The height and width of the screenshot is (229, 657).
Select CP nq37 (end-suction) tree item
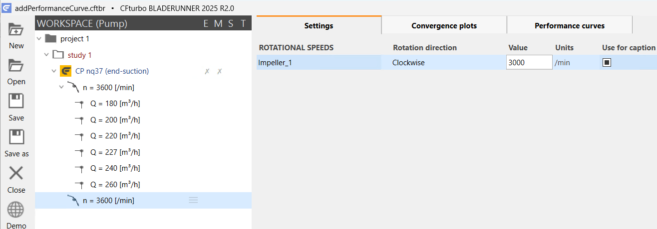point(112,71)
